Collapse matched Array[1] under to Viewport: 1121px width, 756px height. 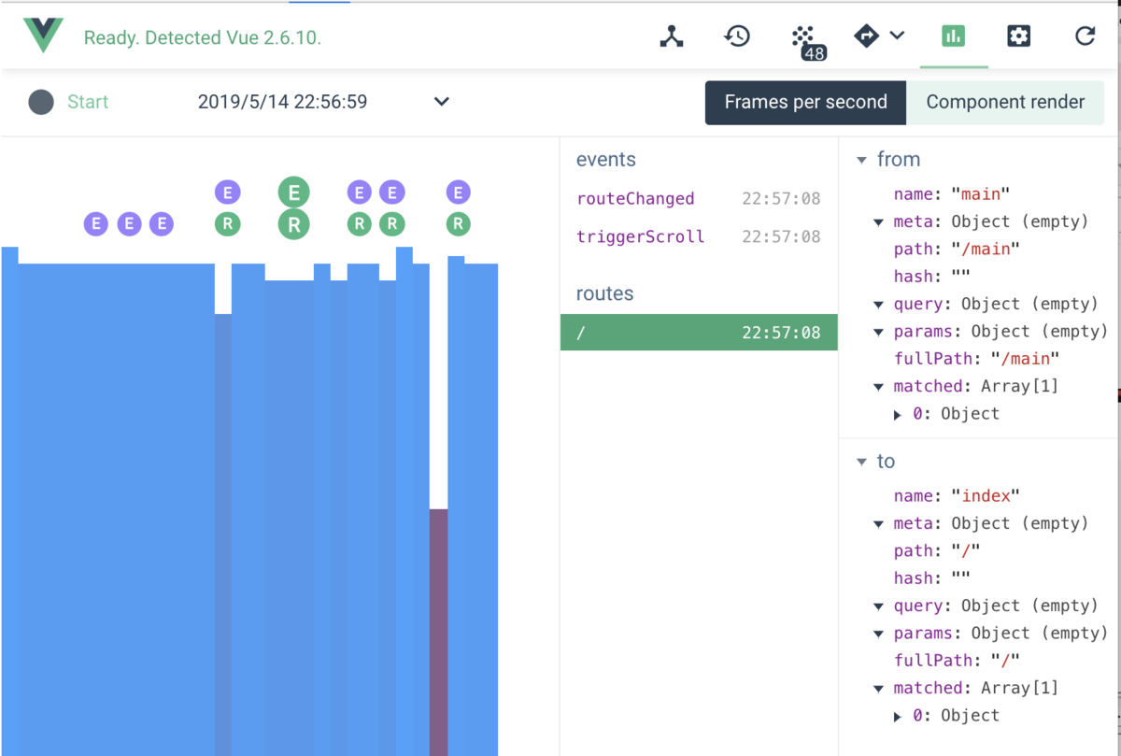point(879,689)
